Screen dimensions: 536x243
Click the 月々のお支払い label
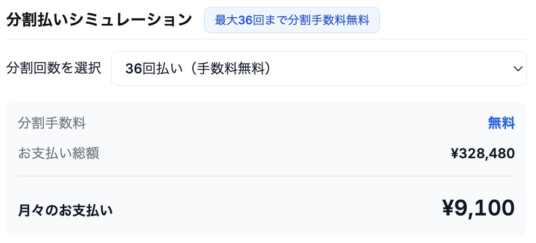65,211
